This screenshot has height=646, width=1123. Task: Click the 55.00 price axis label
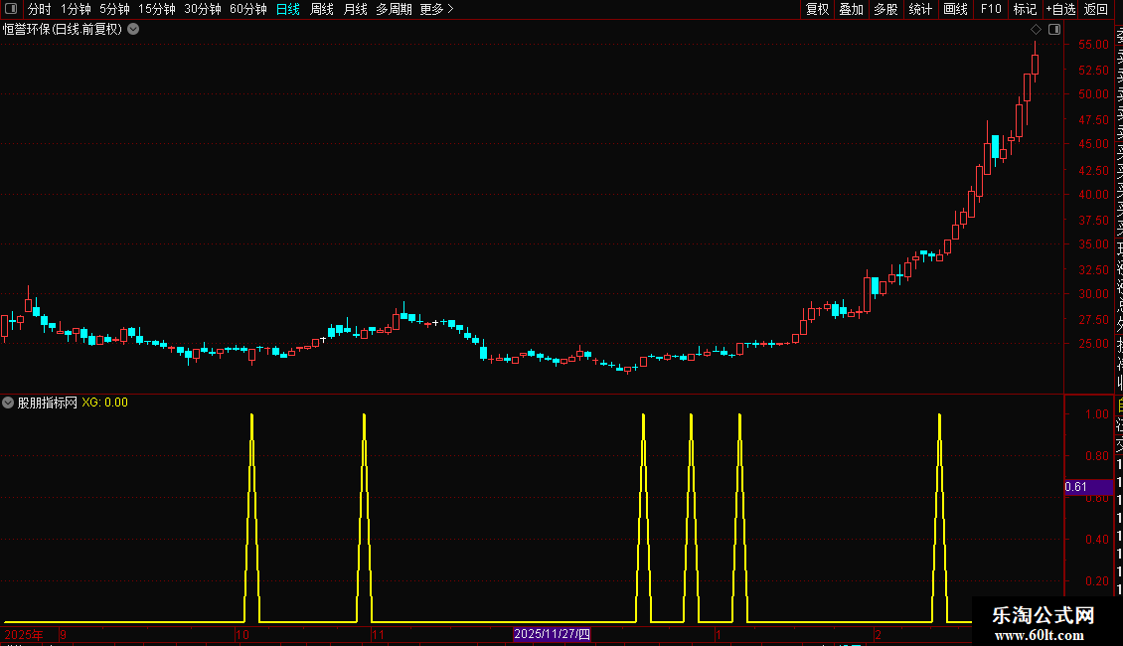[1093, 45]
